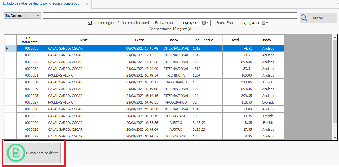339x167 pixels.
Task: Click the Nueva nota de débito button
Action: [x=33, y=153]
